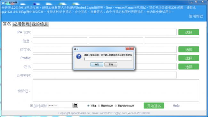
Task: Select the 覆盖同包同名应用 radio option
Action: click(116, 106)
